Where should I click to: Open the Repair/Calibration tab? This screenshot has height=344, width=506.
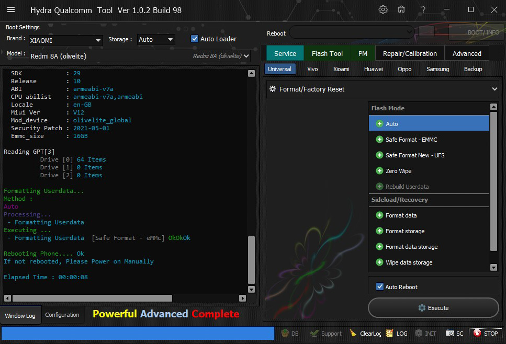point(410,53)
